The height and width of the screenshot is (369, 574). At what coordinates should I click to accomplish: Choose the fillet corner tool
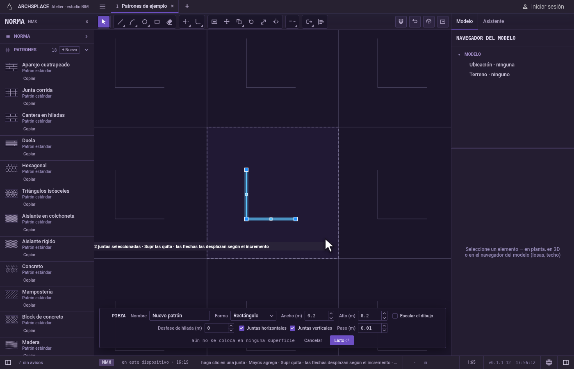[x=198, y=22]
